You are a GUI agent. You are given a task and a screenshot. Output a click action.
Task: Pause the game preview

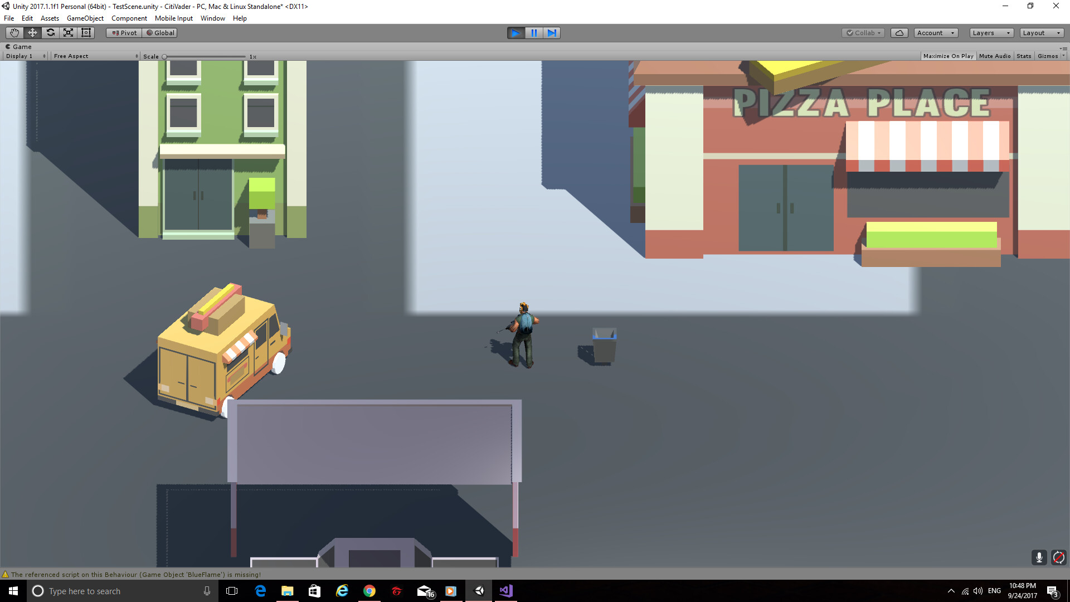click(534, 33)
